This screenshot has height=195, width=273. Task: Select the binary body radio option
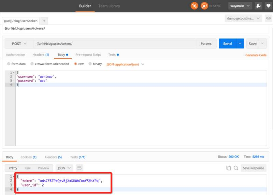pos(90,64)
